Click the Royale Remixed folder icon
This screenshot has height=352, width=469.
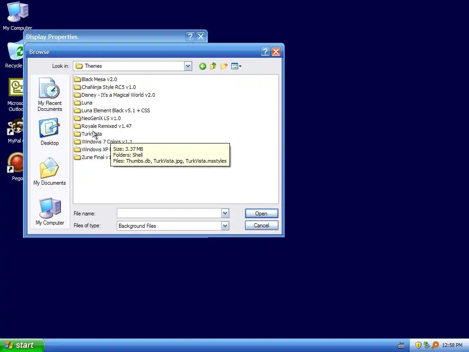coord(77,126)
